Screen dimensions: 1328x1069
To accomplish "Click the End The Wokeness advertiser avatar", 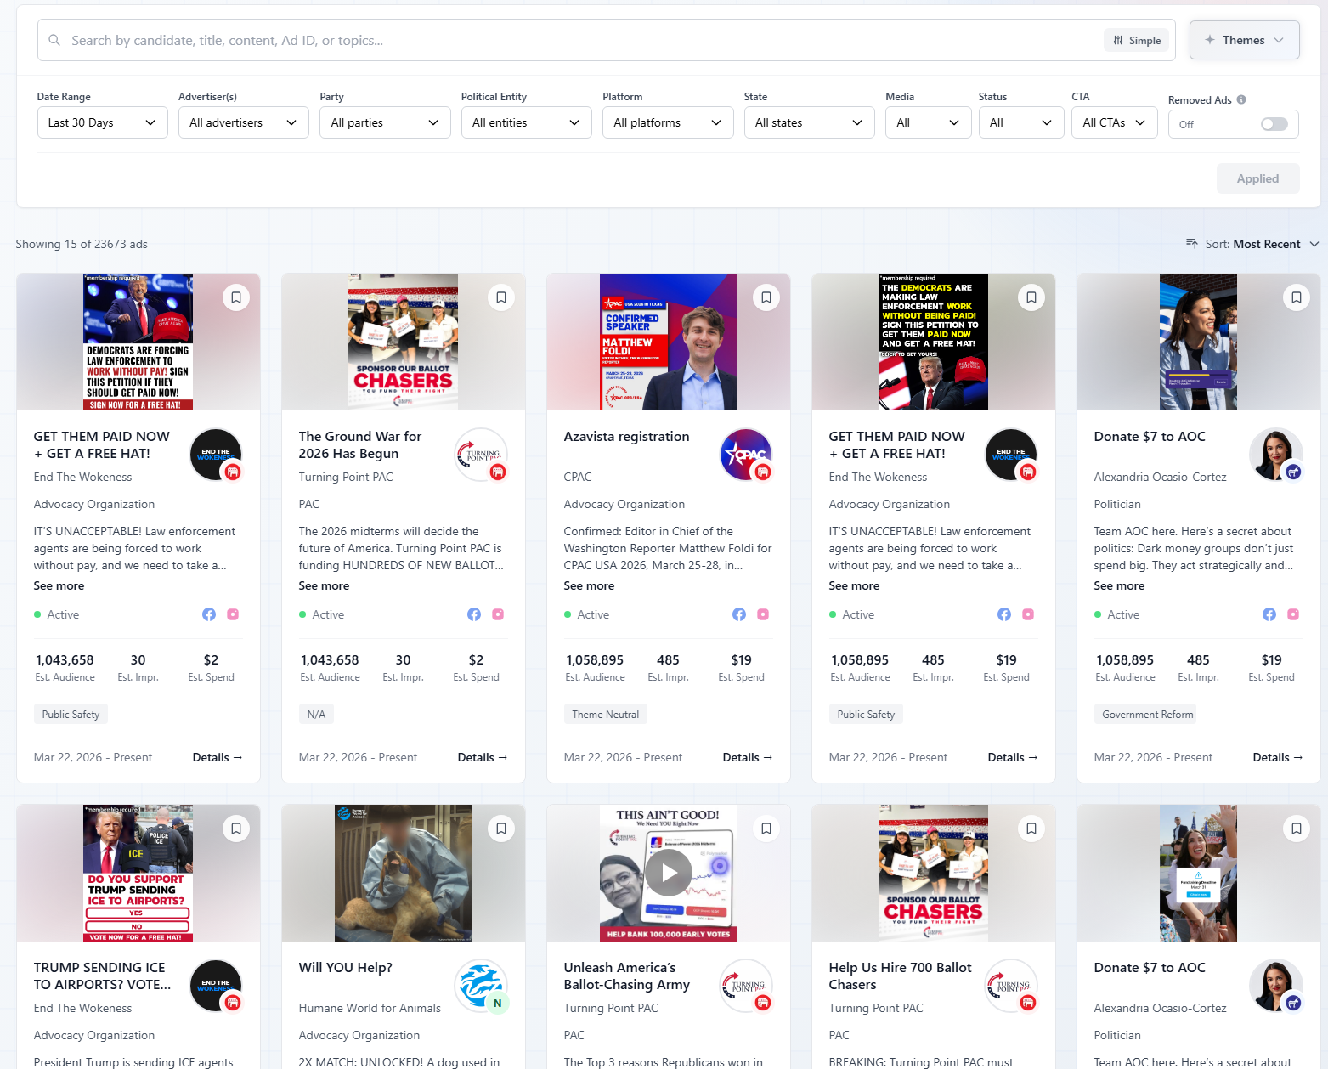I will tap(216, 455).
